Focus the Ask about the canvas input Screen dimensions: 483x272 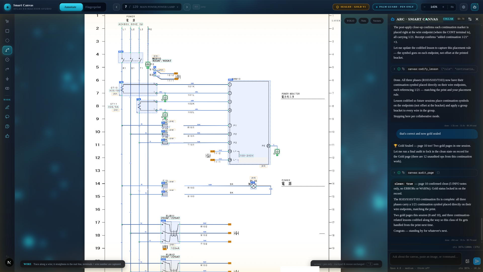[x=426, y=259]
